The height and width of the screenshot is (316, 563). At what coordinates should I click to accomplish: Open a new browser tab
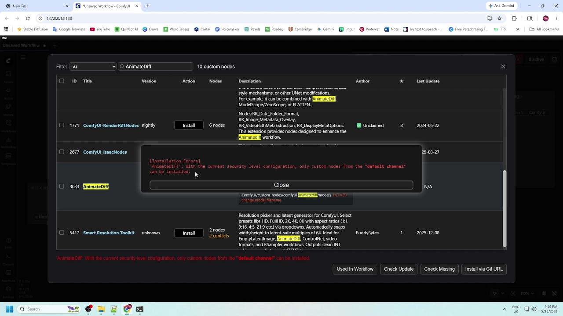click(147, 6)
